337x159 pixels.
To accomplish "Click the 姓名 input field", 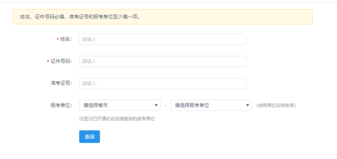I will (163, 39).
